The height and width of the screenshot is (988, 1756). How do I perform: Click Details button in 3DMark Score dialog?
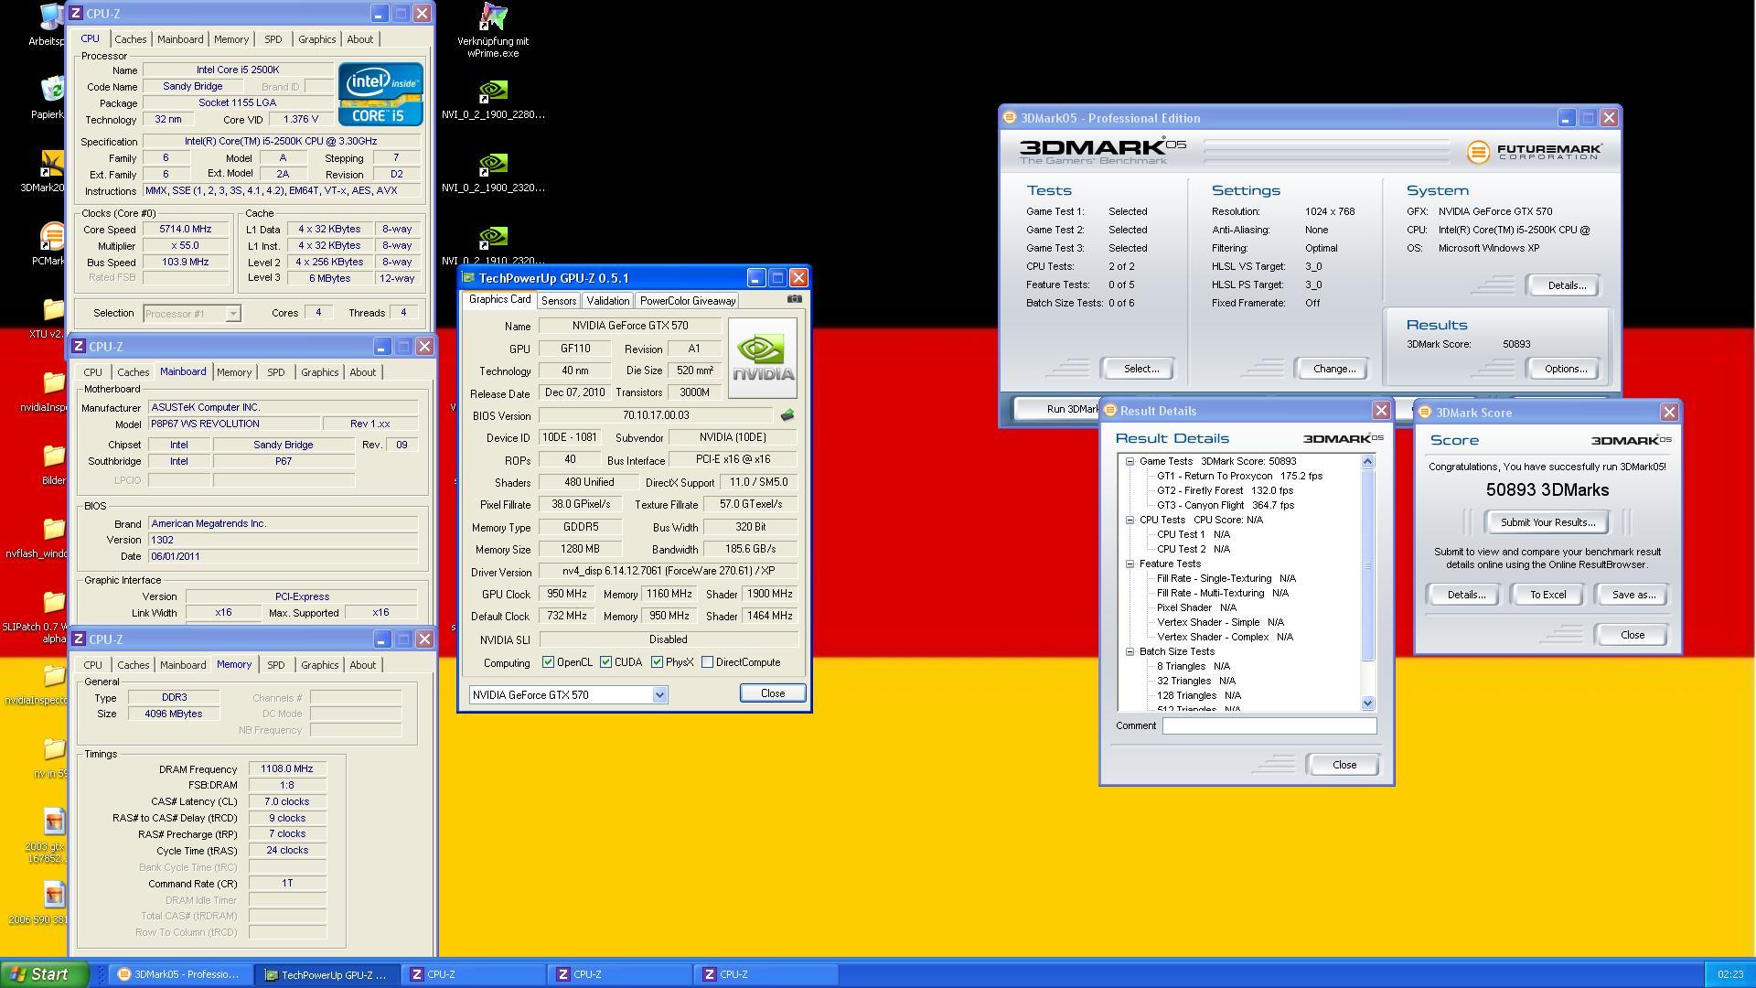click(1465, 595)
